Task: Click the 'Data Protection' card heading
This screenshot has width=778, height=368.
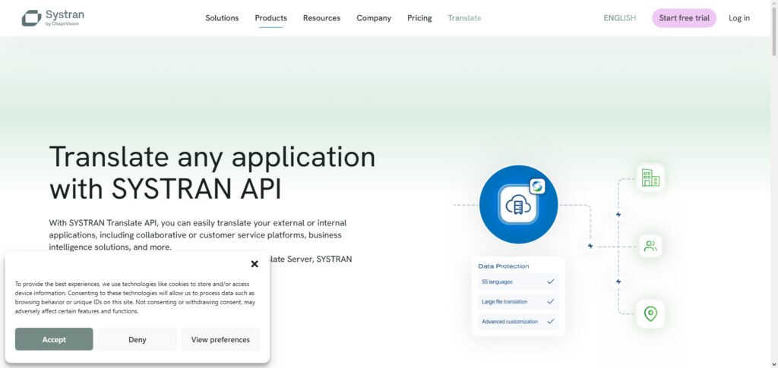Action: [504, 266]
